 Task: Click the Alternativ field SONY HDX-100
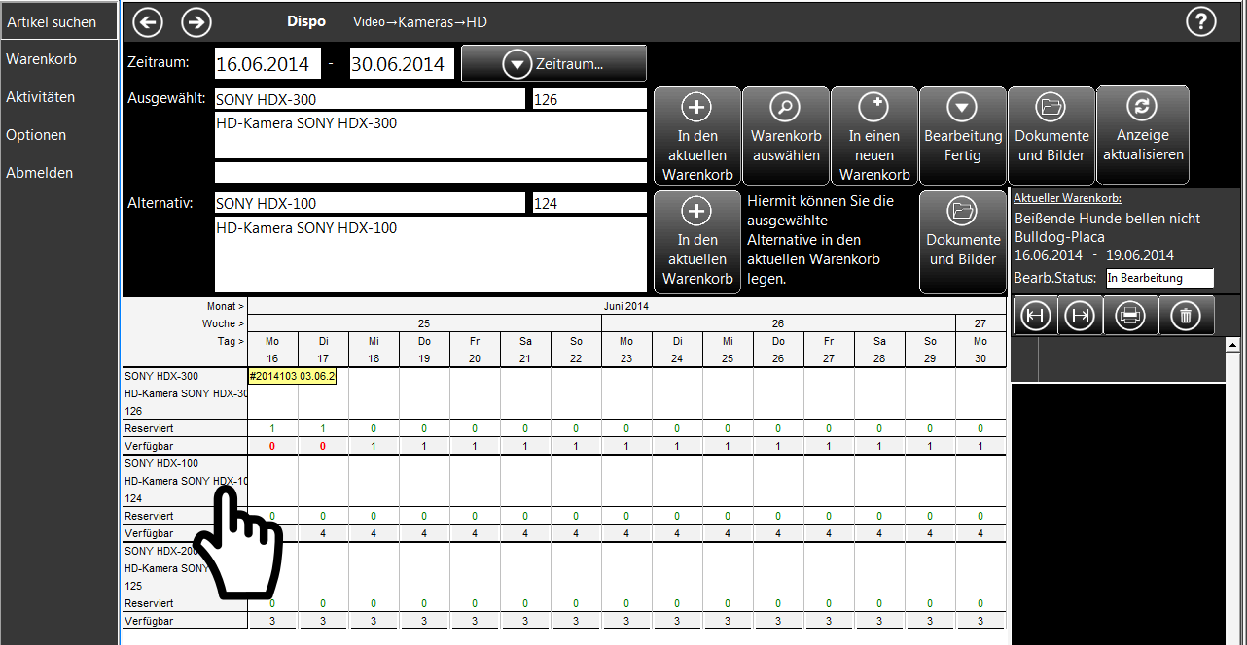pos(370,203)
